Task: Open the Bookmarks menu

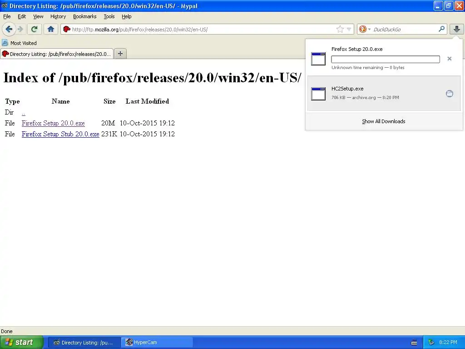Action: coord(85,16)
